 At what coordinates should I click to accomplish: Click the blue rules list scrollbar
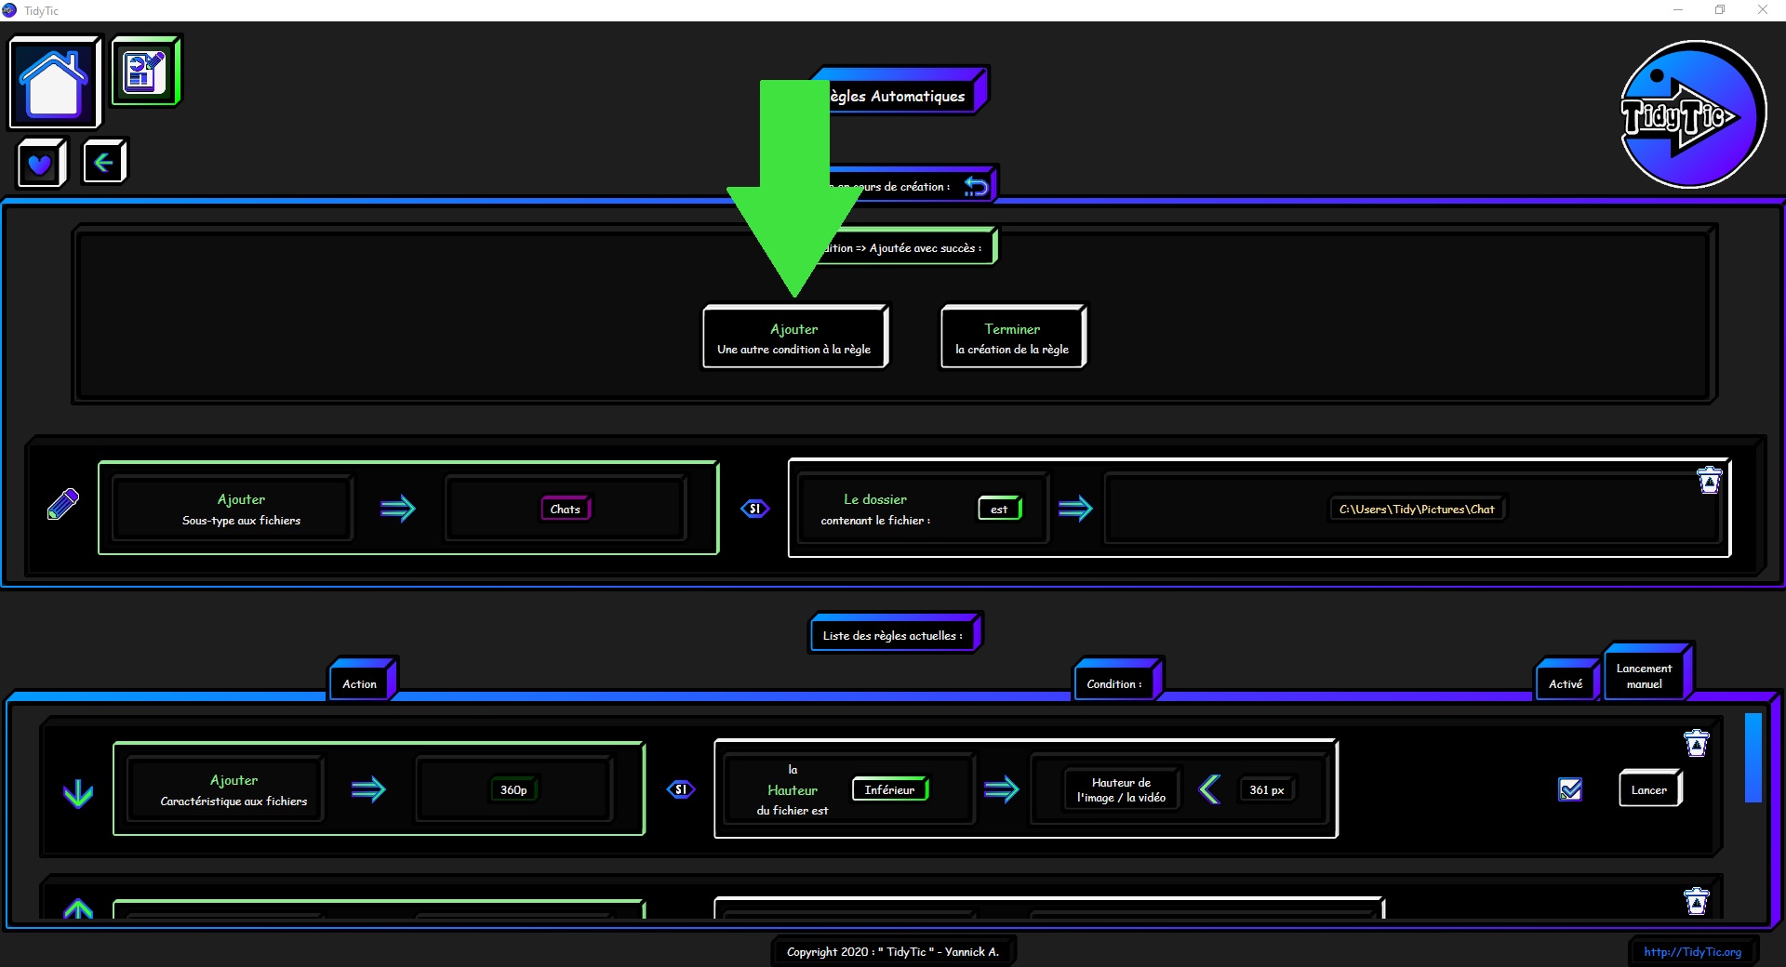point(1753,757)
